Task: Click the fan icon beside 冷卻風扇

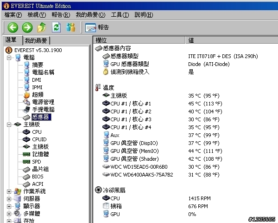Action: tap(98, 190)
